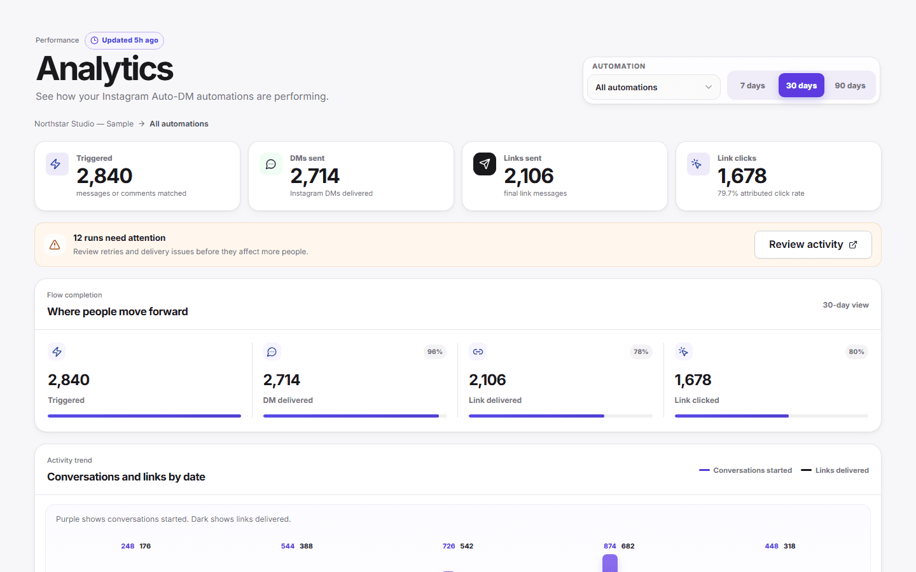Click the chart value 726
This screenshot has height=572, width=916.
448,546
